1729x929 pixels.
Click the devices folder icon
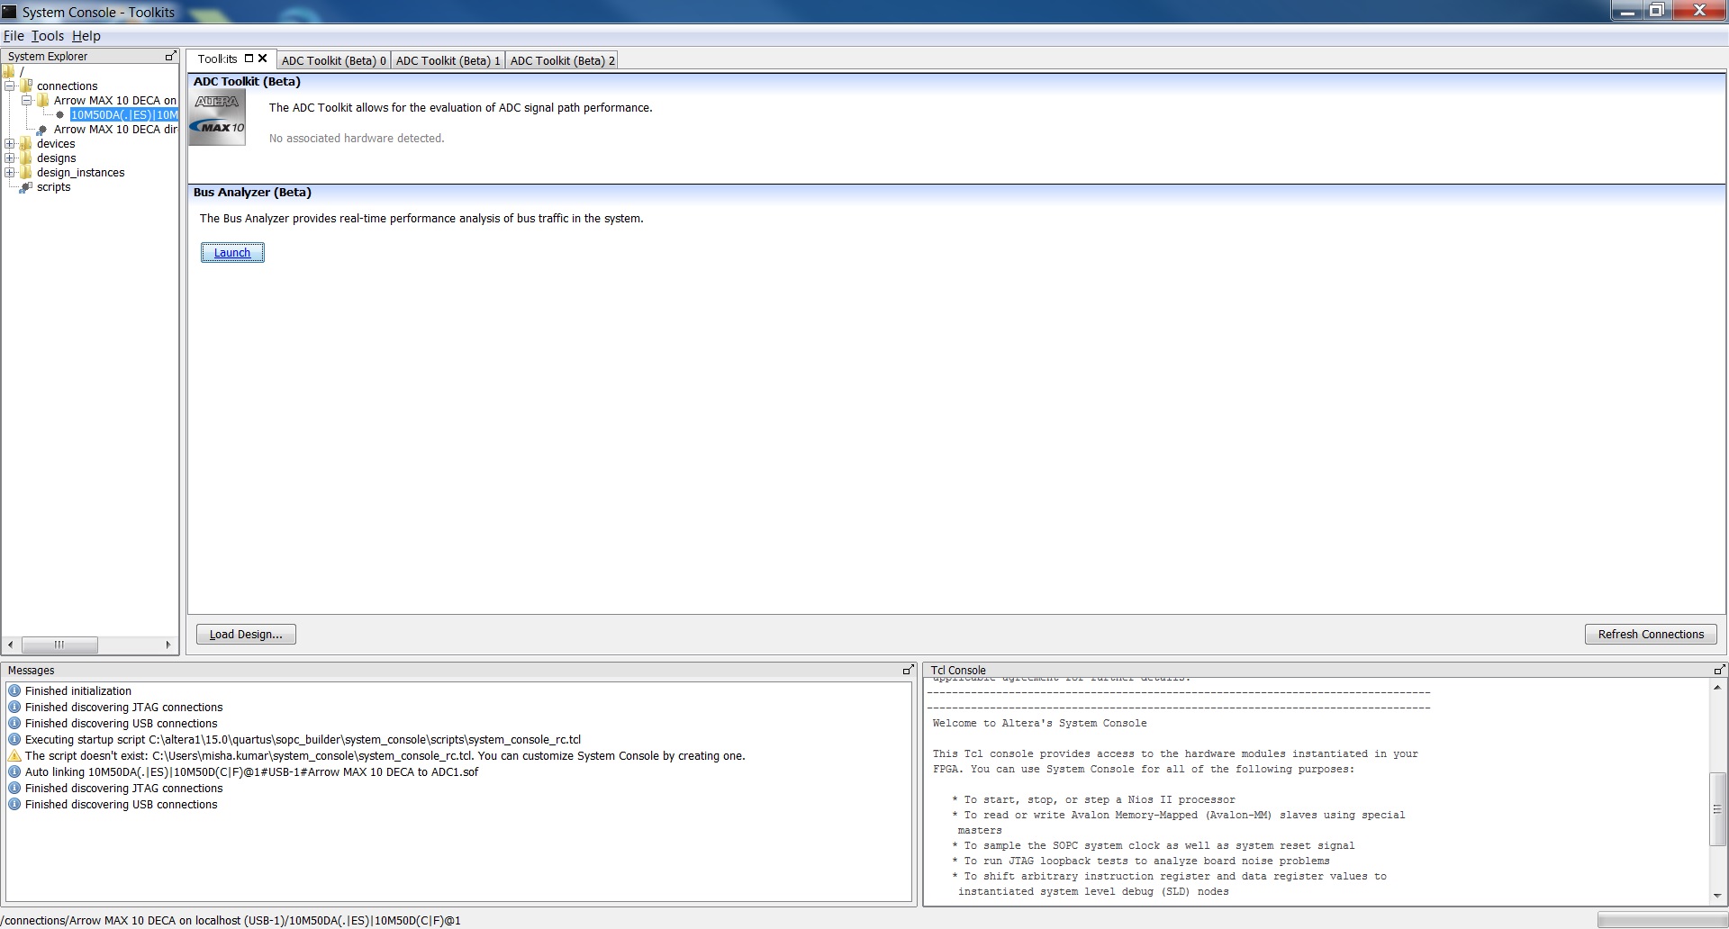(x=26, y=143)
